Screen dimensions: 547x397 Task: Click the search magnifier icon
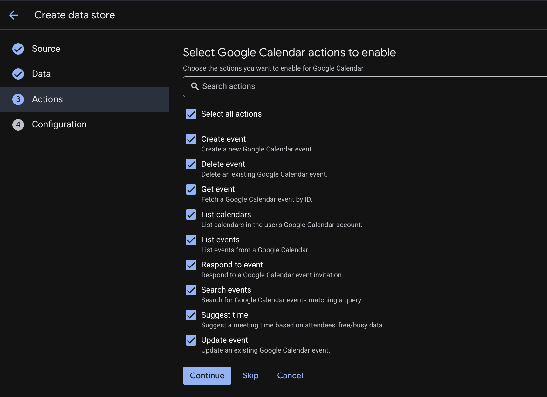click(x=195, y=86)
